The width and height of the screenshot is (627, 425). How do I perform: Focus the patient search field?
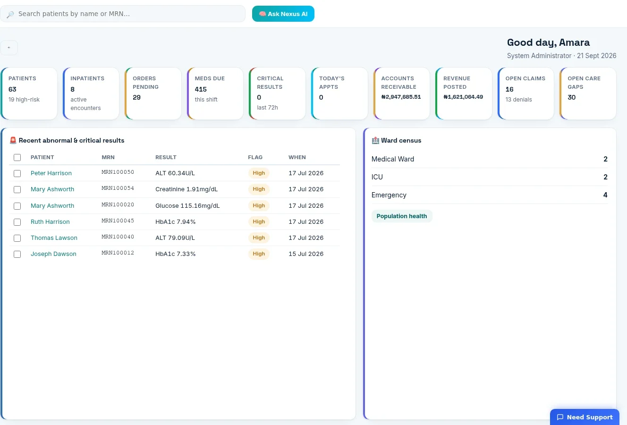(x=123, y=14)
